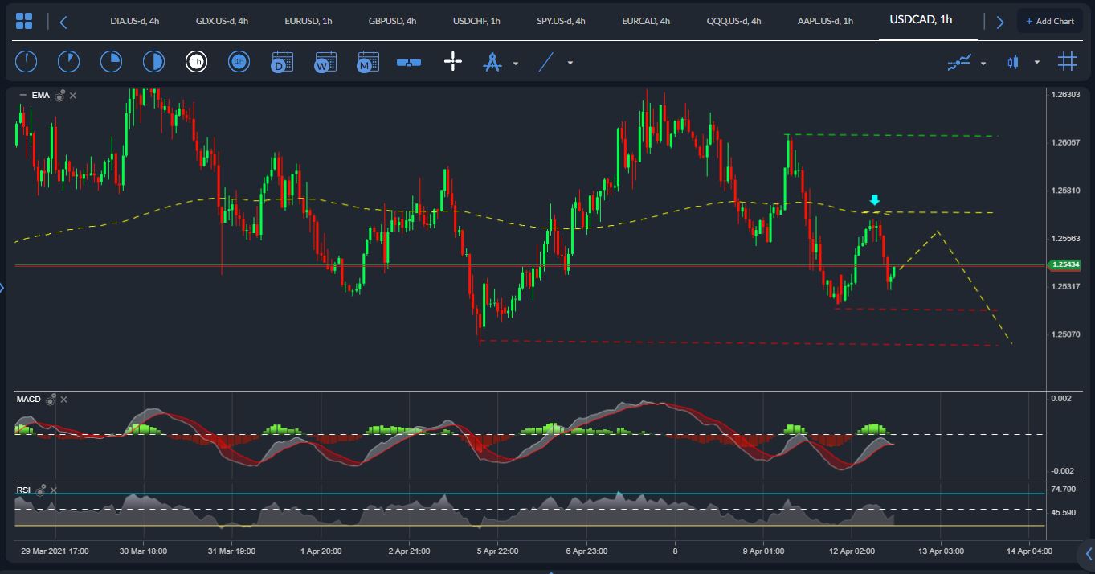Click the 12 Apr 02:00 time label
The width and height of the screenshot is (1095, 574).
[852, 551]
